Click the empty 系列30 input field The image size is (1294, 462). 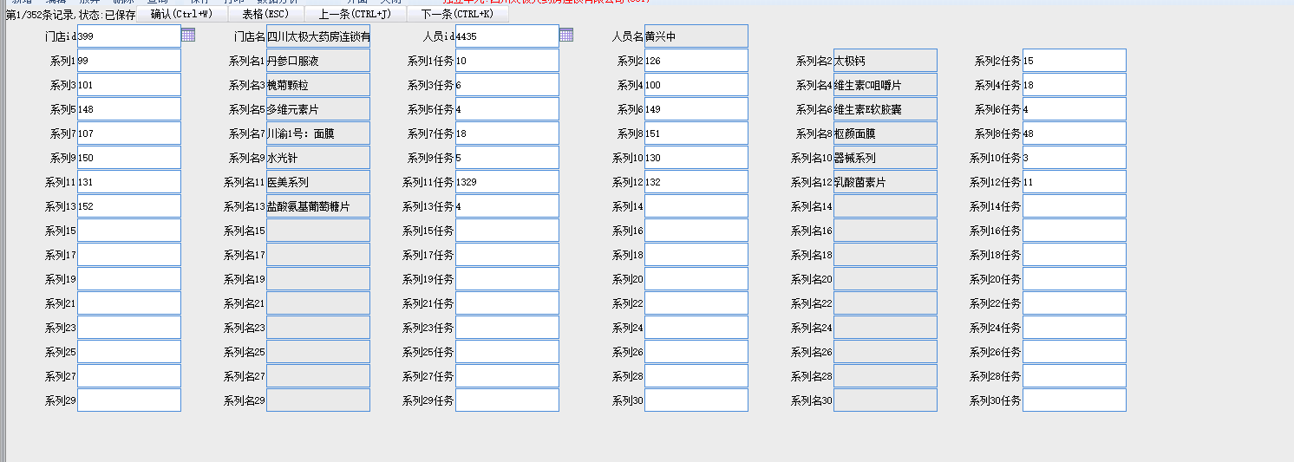click(696, 400)
